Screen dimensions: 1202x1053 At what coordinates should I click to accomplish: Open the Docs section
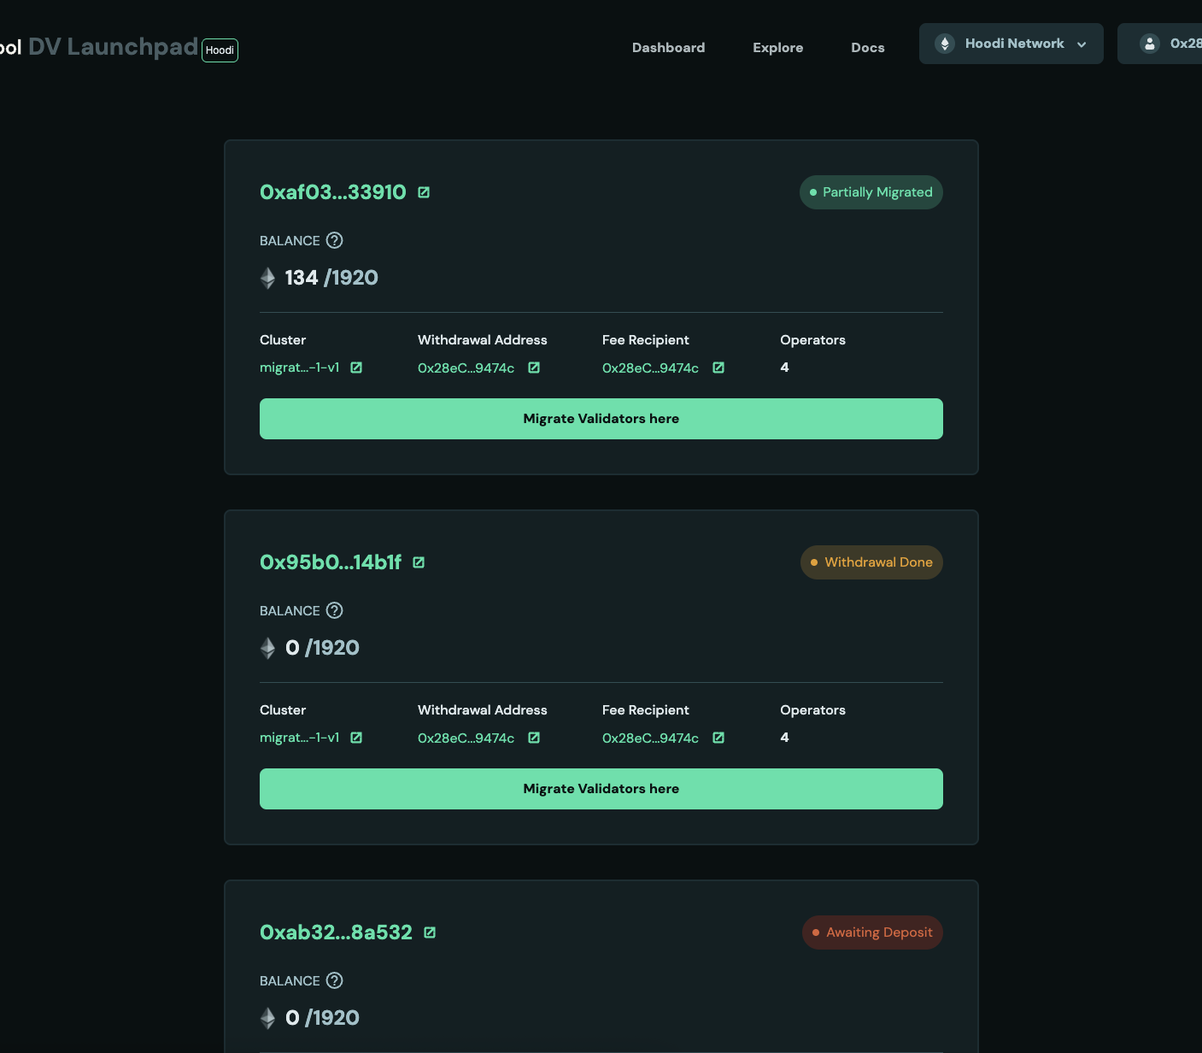tap(867, 48)
